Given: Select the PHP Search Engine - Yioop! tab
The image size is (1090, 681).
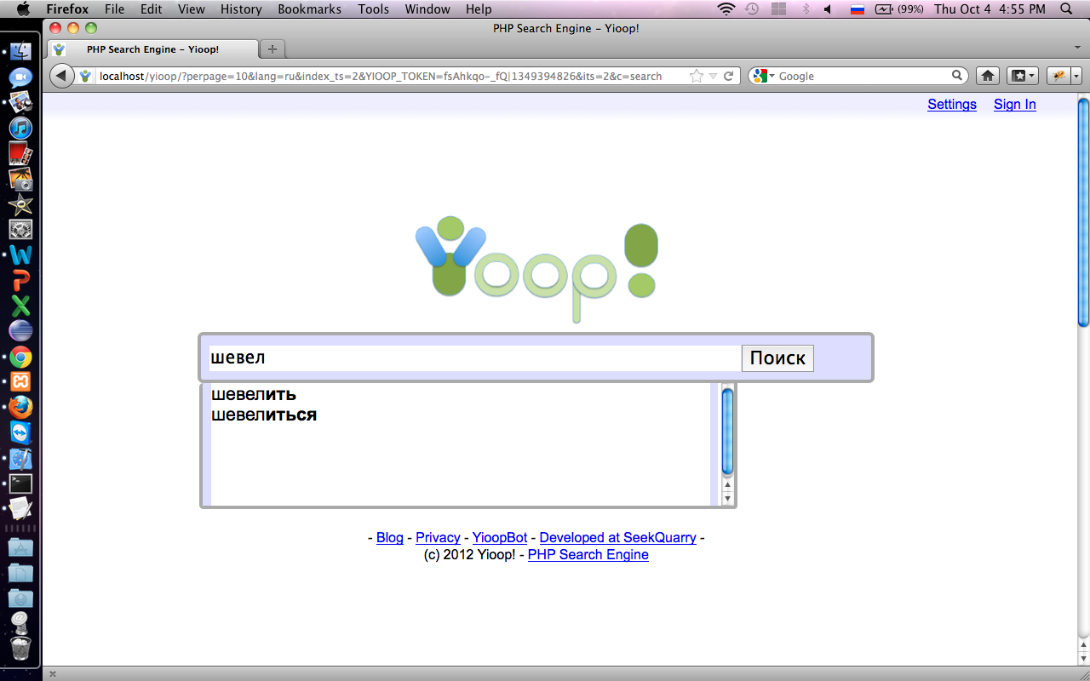Looking at the screenshot, I should pyautogui.click(x=153, y=49).
